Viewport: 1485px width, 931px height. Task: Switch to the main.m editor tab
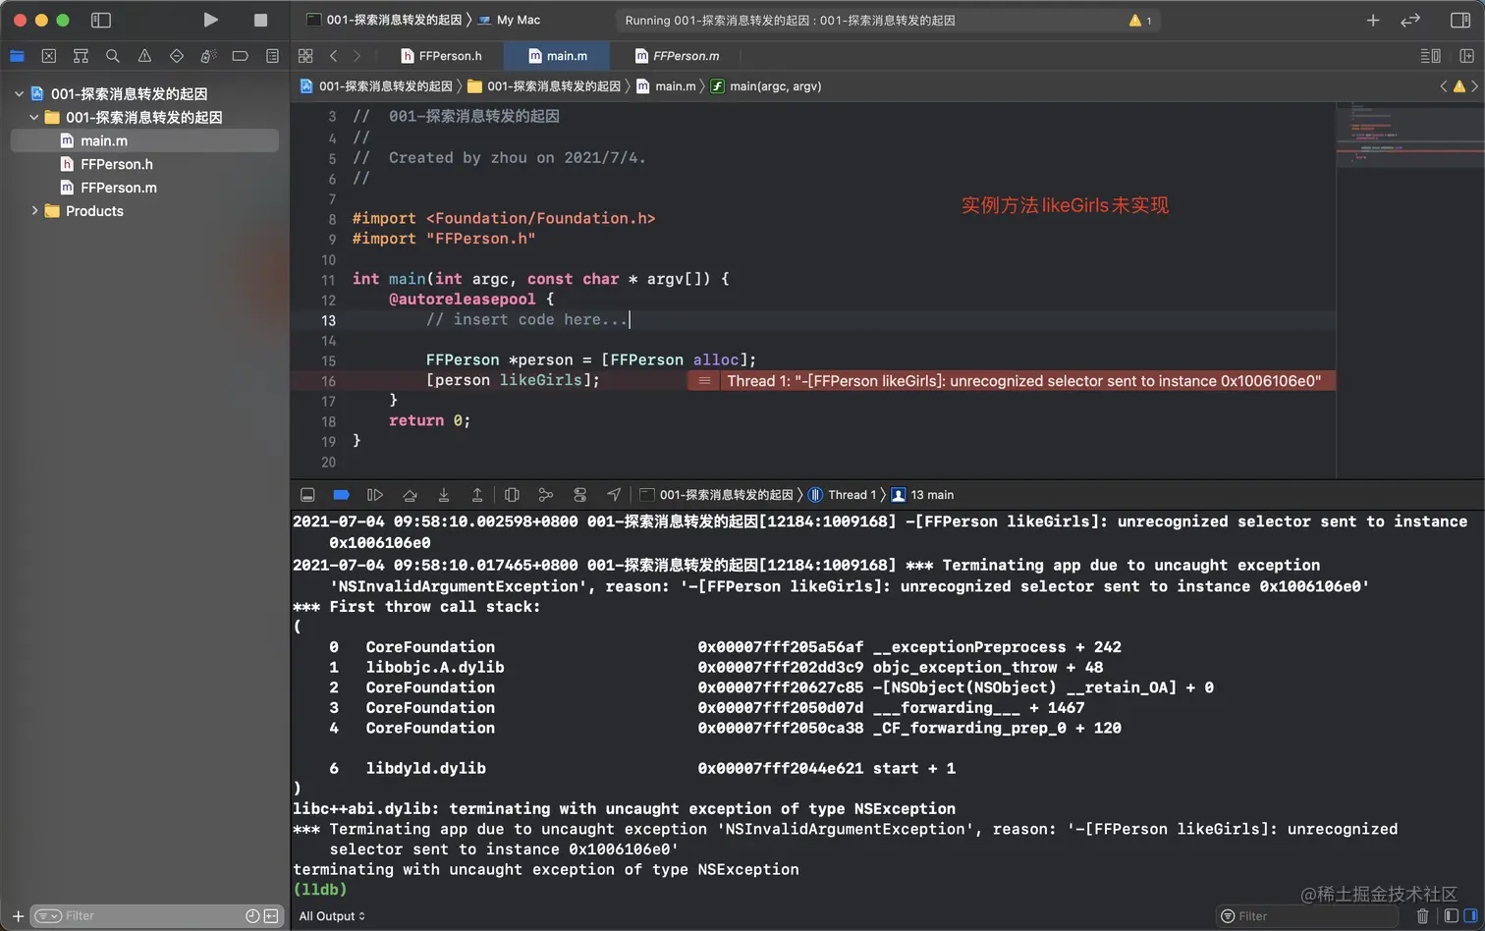557,56
